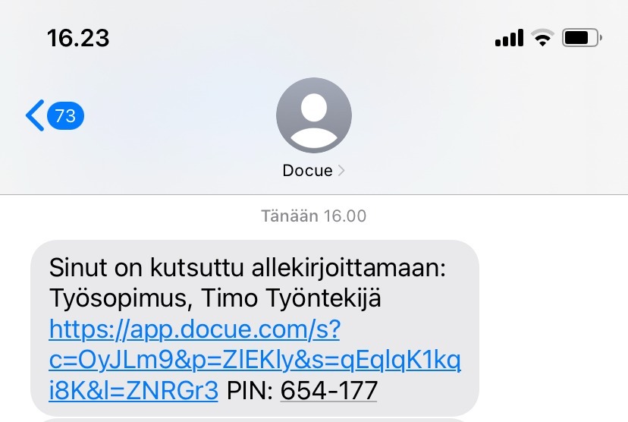
Task: Expand contact details via chevron beside Docue
Action: click(x=341, y=171)
